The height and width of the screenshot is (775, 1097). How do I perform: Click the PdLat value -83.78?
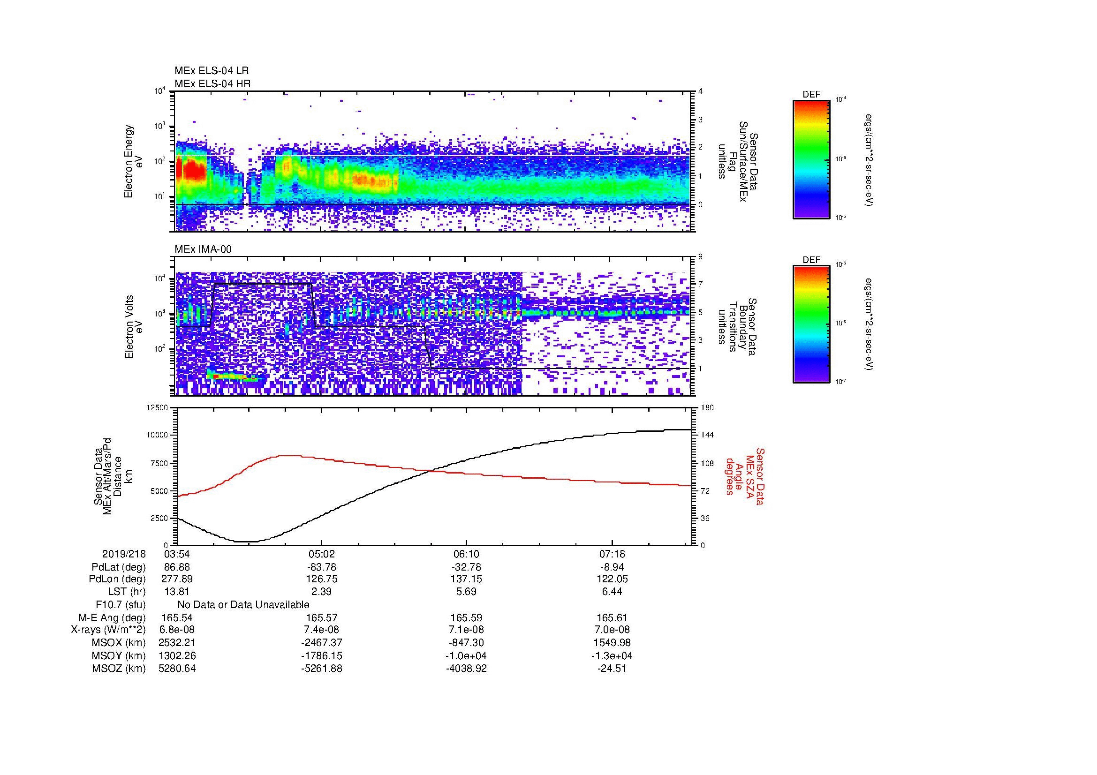(x=322, y=567)
